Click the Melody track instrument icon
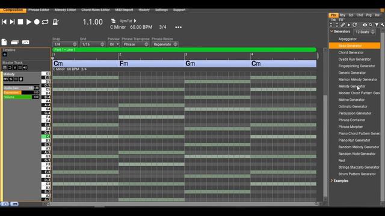Image resolution: width=385 pixels, height=216 pixels. point(21,79)
